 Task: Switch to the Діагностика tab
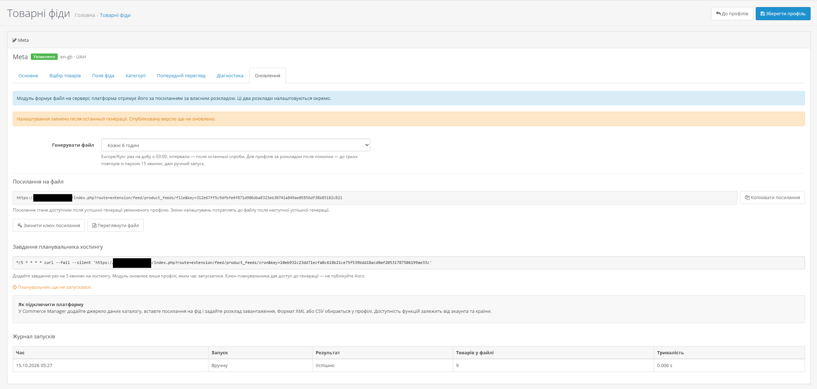pos(230,75)
